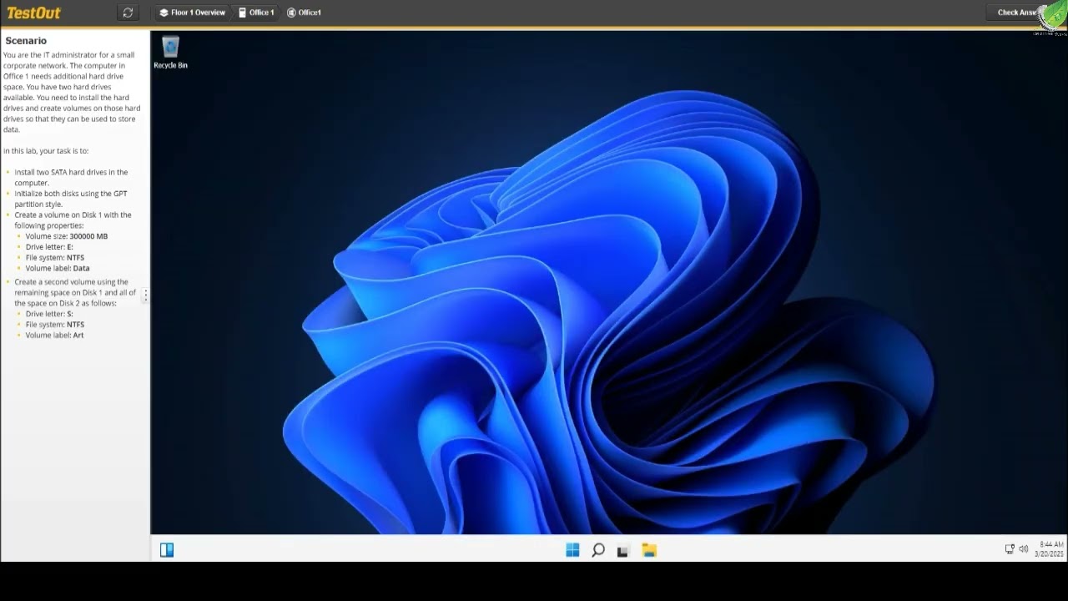Click the Scenario heading
This screenshot has height=601, width=1068.
26,41
